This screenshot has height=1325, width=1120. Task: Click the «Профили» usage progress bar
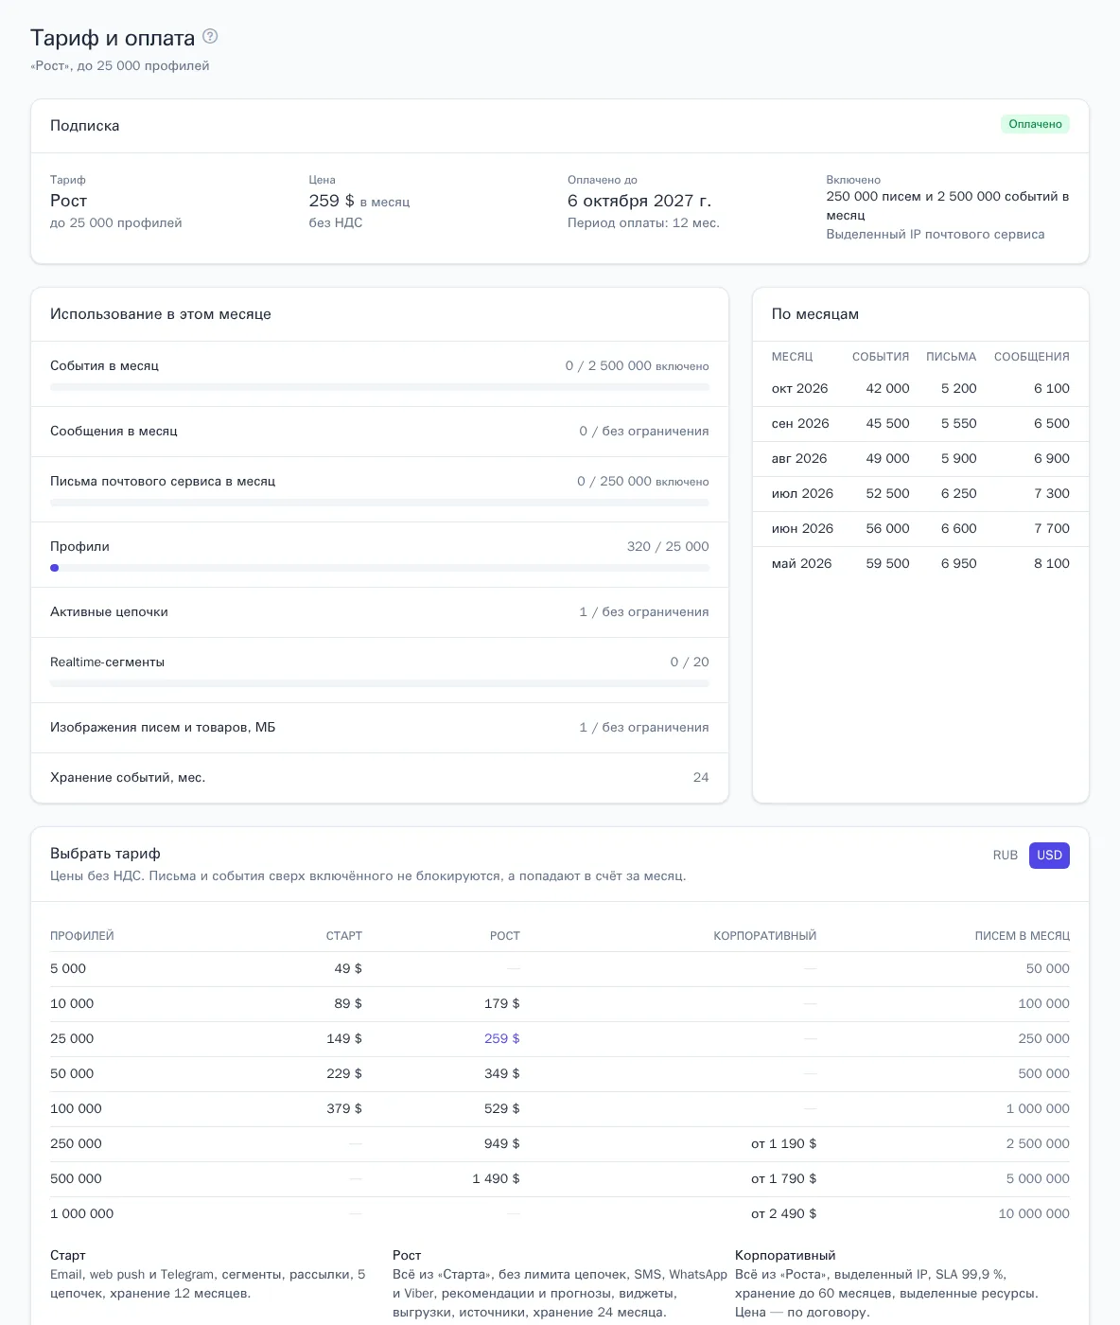[379, 568]
